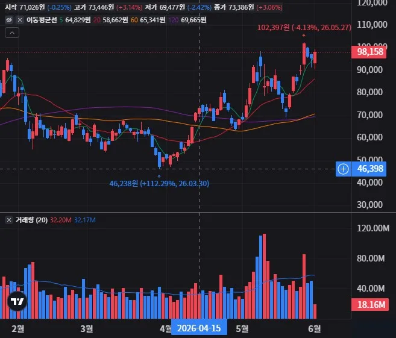
Task: Click the TradingView logo icon
Action: (17, 301)
